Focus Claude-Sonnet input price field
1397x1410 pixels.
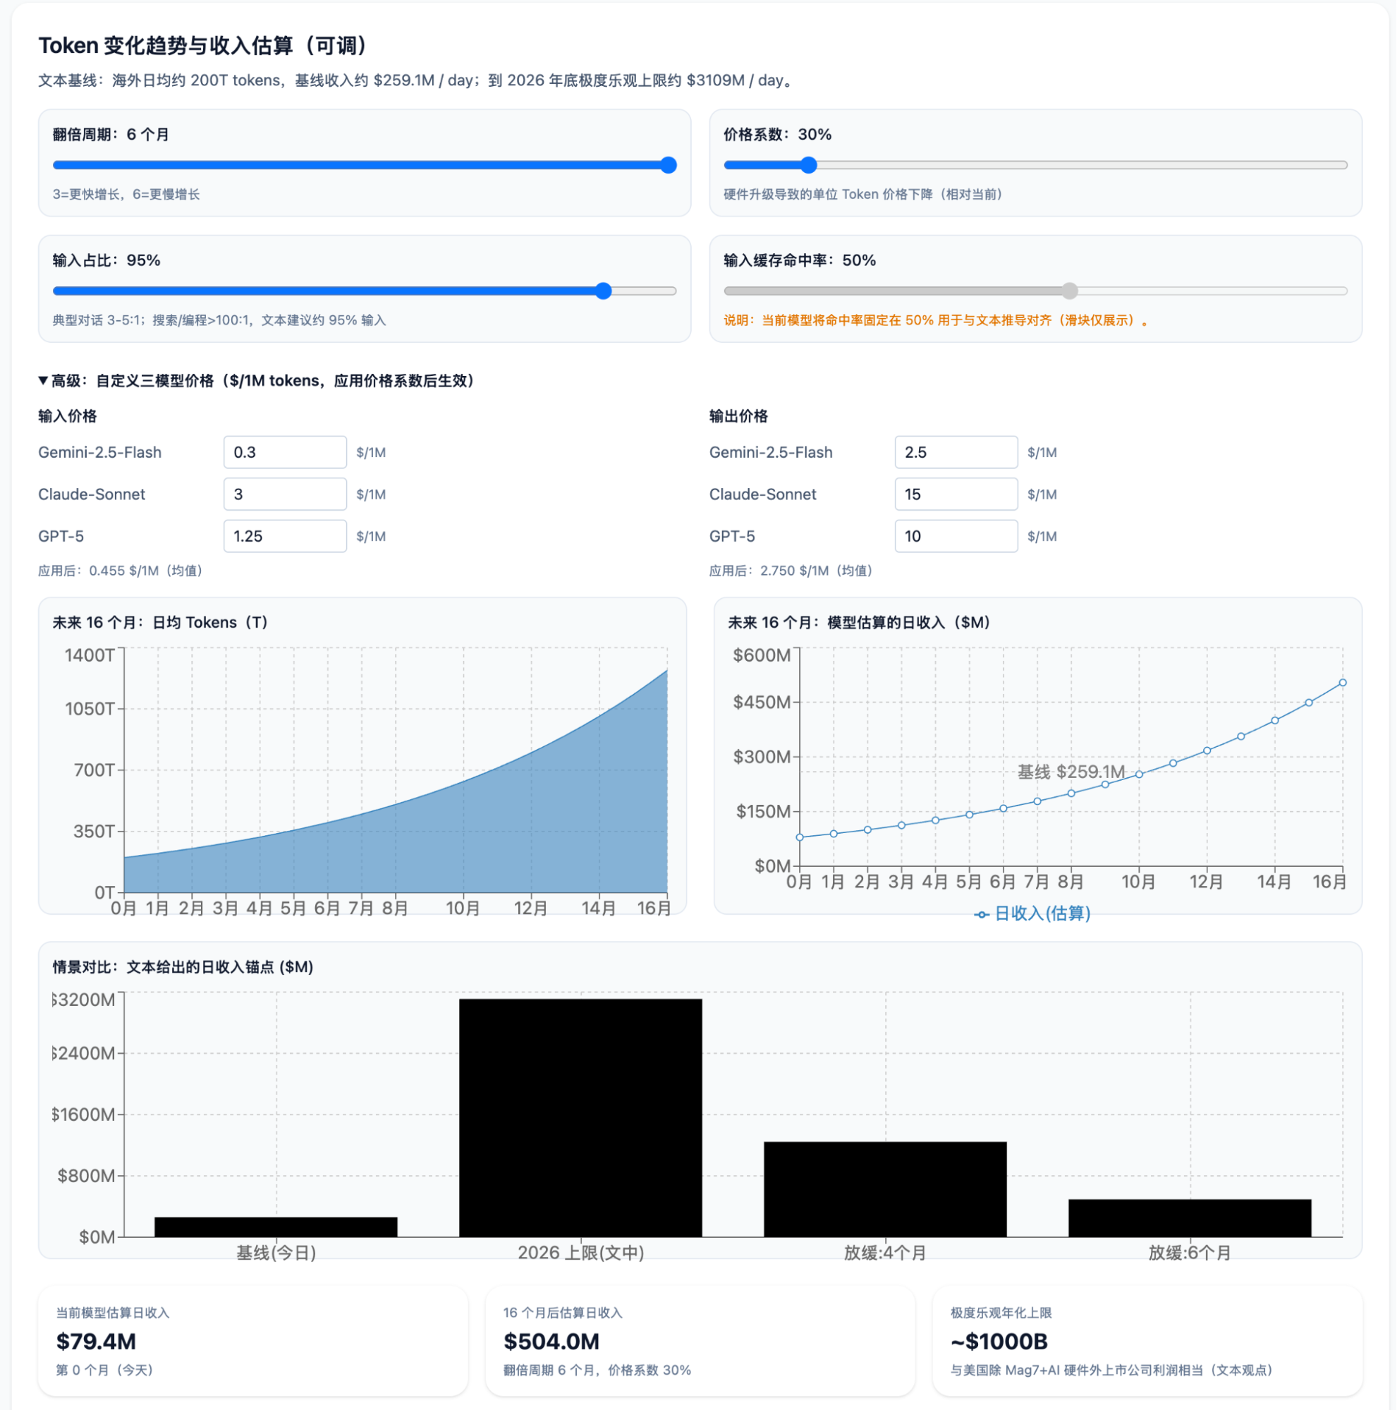(x=284, y=494)
